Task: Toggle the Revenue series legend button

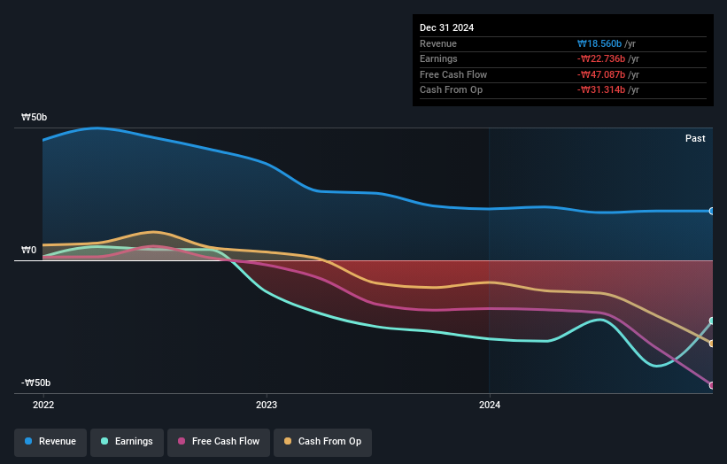Action: 50,442
